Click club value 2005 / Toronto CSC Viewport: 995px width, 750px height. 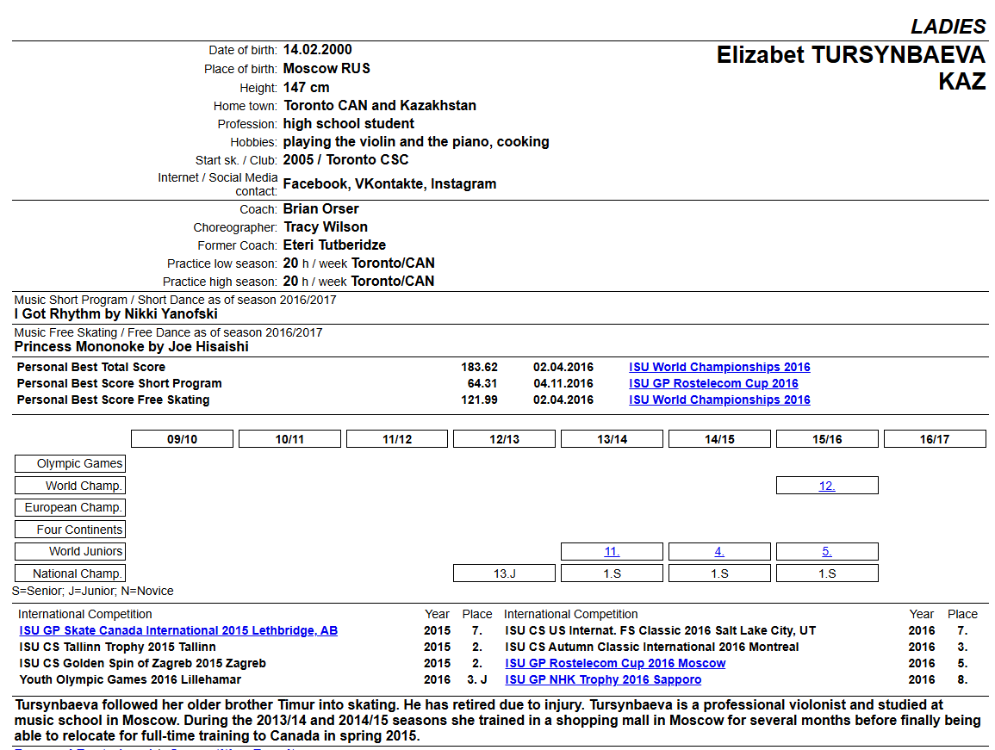click(x=345, y=160)
